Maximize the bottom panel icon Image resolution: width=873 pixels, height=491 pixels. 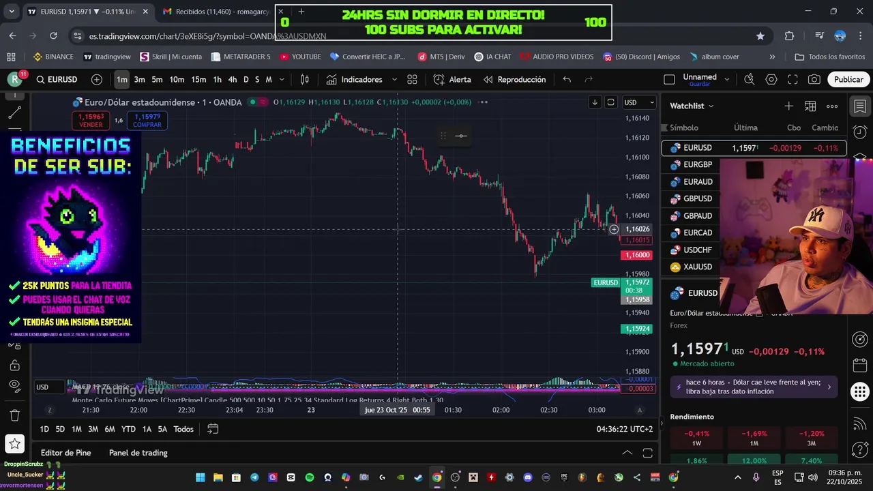[648, 453]
